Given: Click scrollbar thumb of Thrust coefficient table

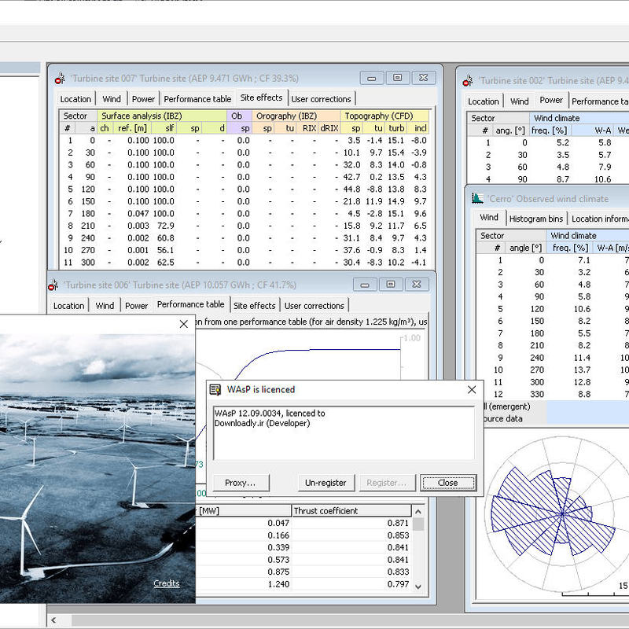Looking at the screenshot, I should [x=418, y=524].
